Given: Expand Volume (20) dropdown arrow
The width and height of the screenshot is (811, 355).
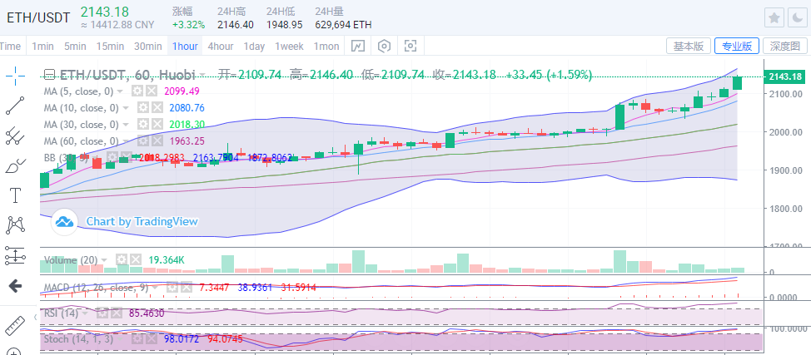Looking at the screenshot, I should coord(104,260).
